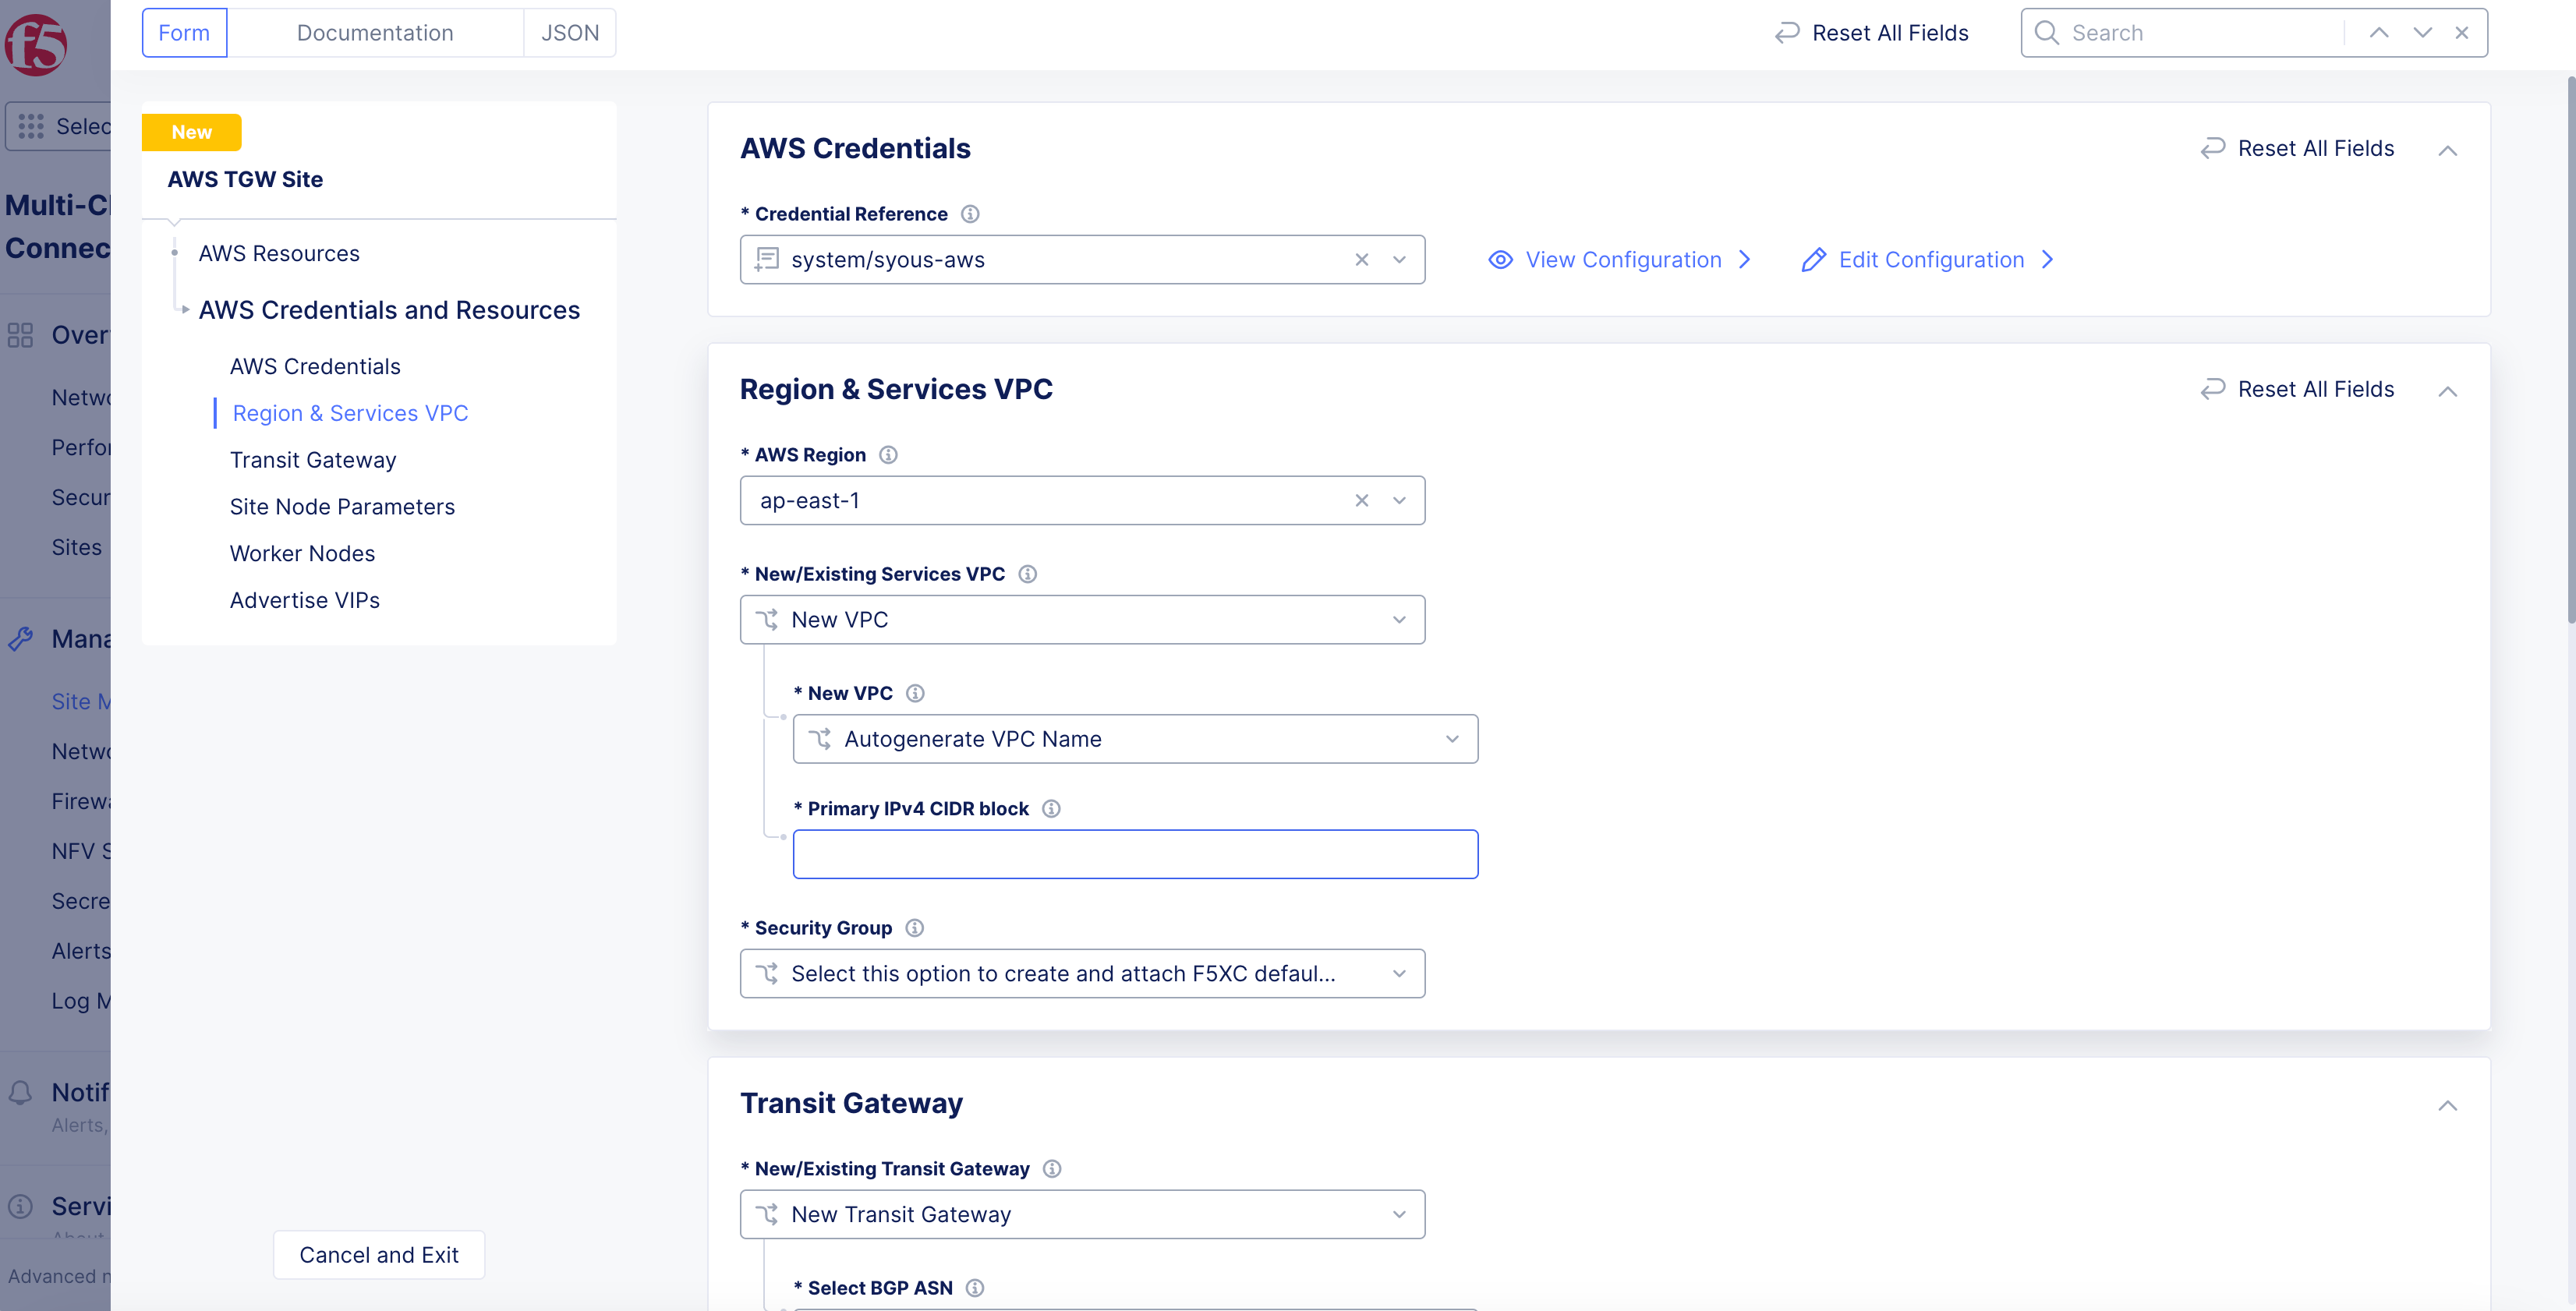Click the Credential Reference info icon
The image size is (2576, 1311).
[971, 213]
